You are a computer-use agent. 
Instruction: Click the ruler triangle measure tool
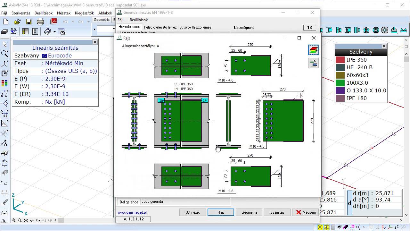click(x=4, y=123)
